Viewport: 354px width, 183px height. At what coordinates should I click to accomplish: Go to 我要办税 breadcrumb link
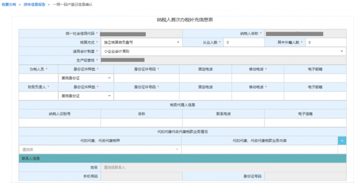(x=9, y=5)
